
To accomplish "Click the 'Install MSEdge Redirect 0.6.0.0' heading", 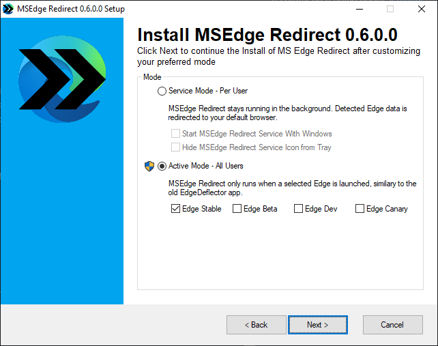I will [267, 35].
